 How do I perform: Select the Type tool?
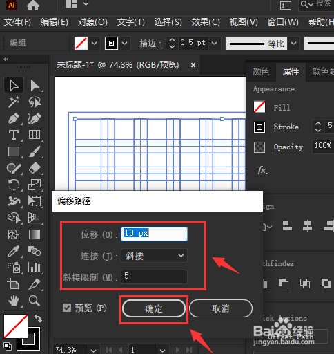point(14,135)
